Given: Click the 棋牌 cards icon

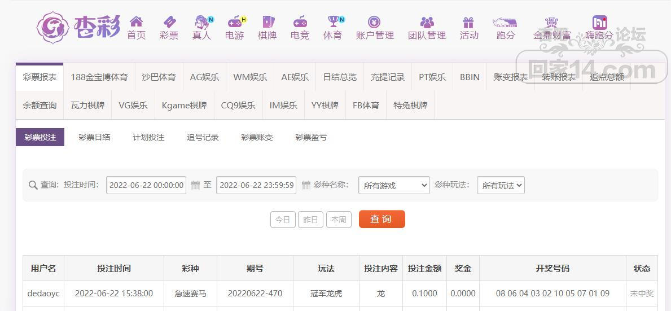Looking at the screenshot, I should (x=267, y=22).
